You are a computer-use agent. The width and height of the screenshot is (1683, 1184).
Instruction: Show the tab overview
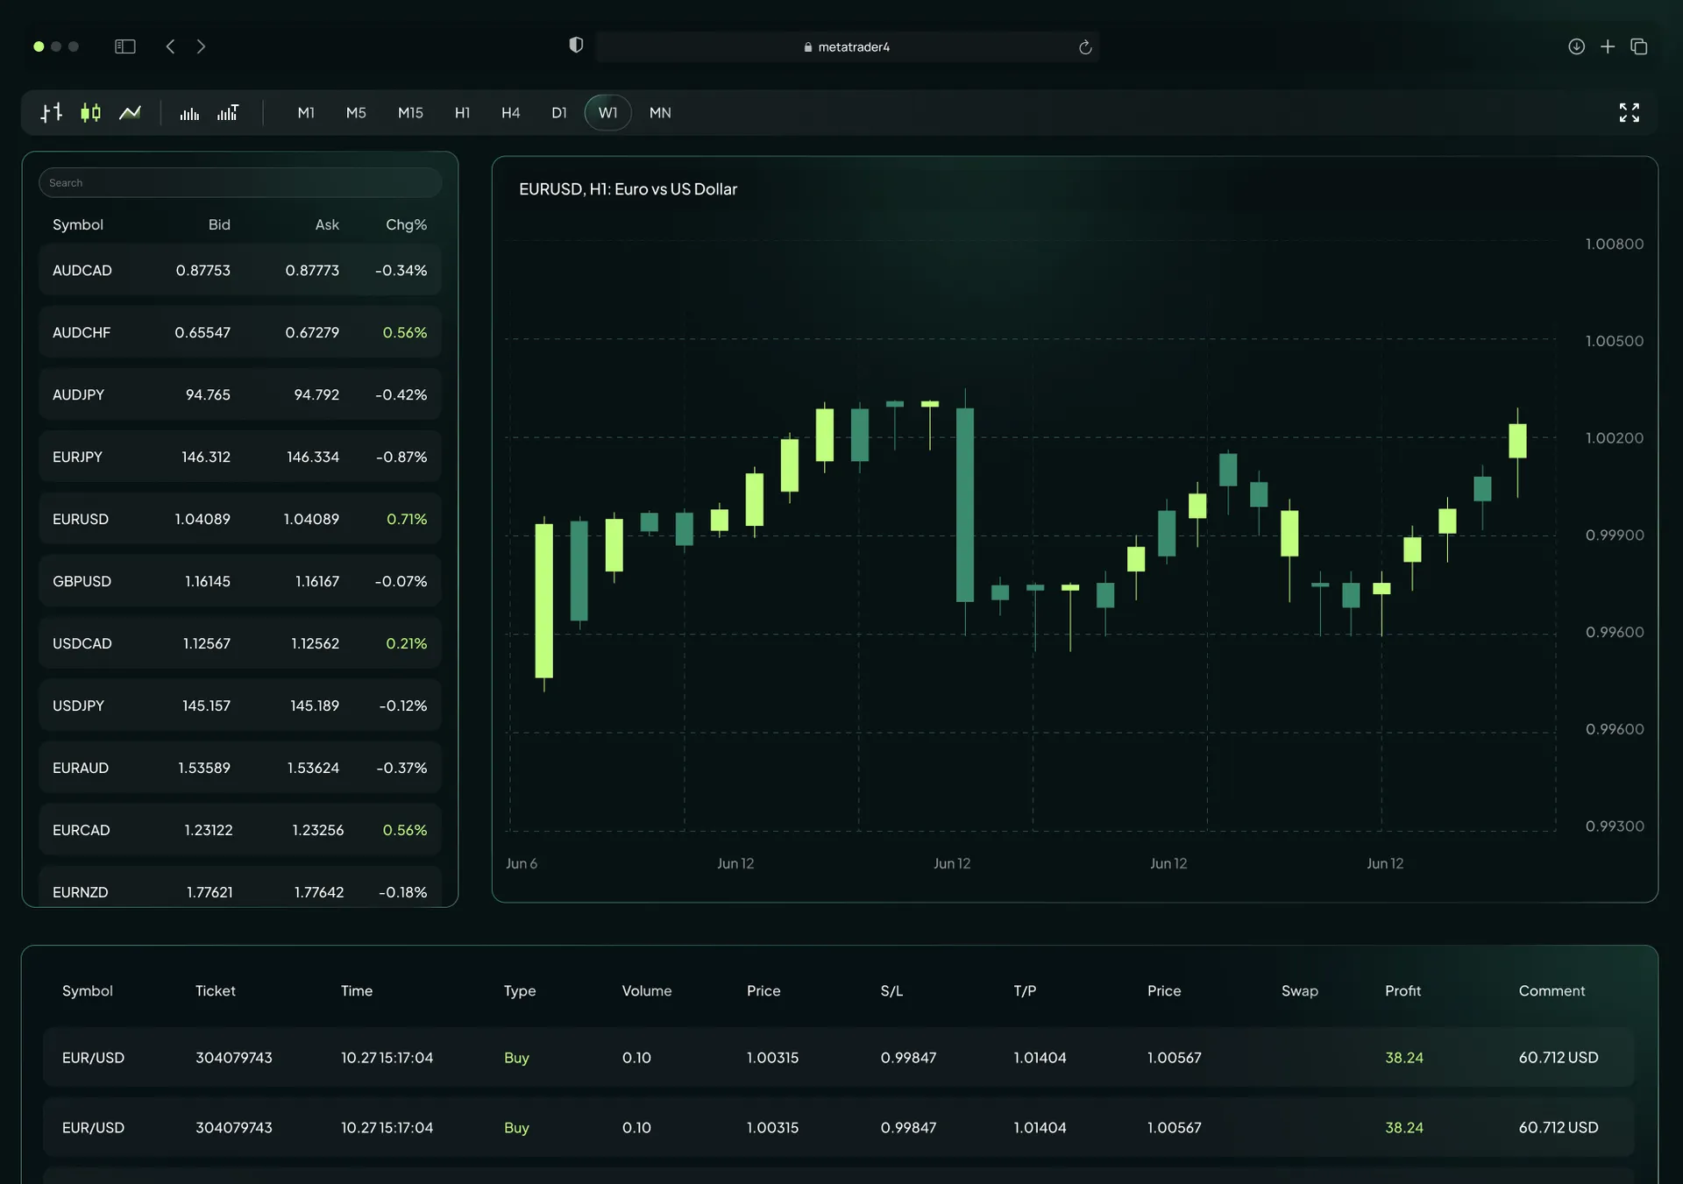coord(1640,46)
